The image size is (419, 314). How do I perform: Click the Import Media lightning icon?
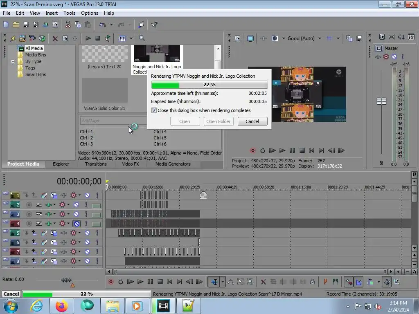click(13, 38)
